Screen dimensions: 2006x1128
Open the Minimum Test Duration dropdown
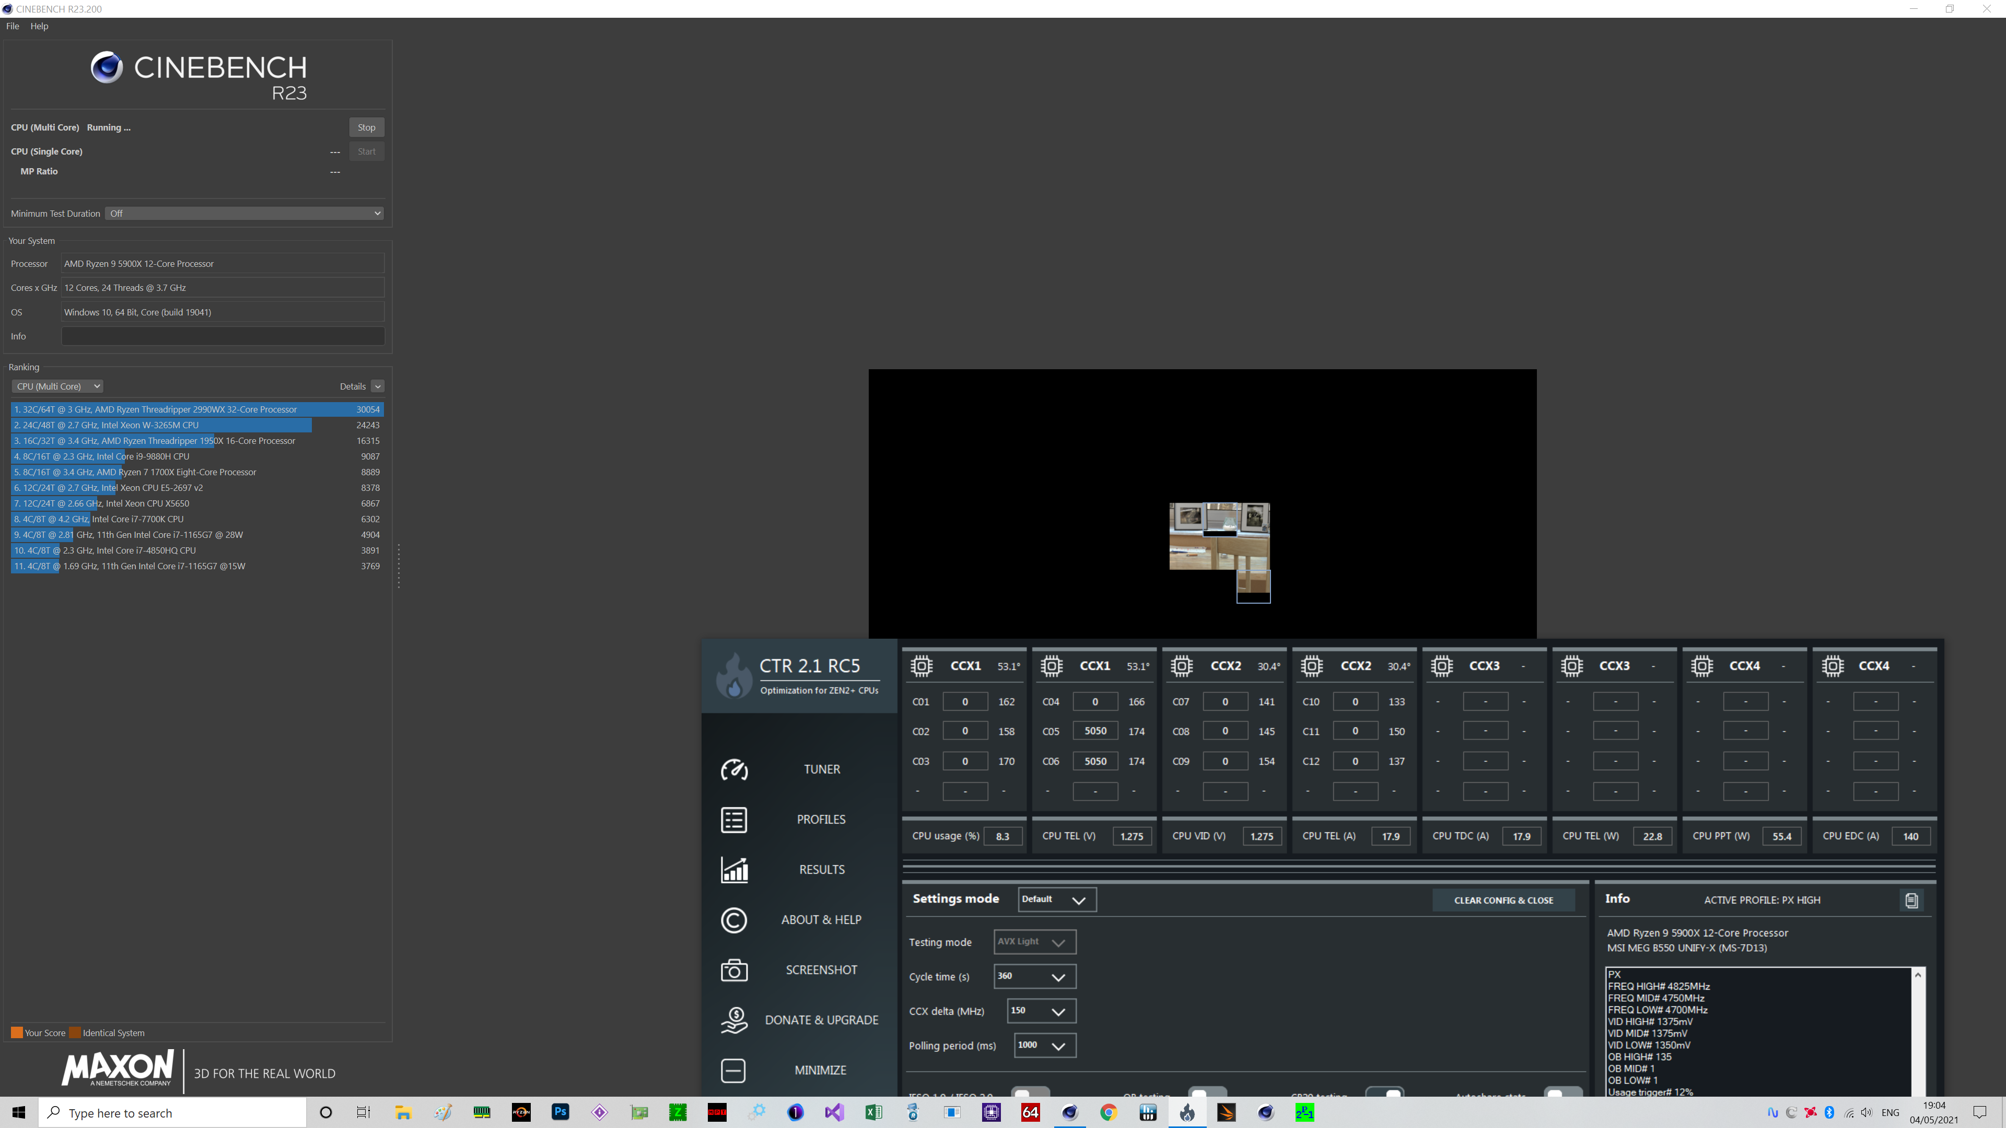(244, 213)
